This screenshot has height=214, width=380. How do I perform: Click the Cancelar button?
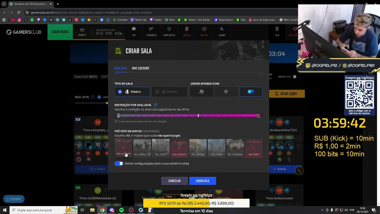click(175, 181)
